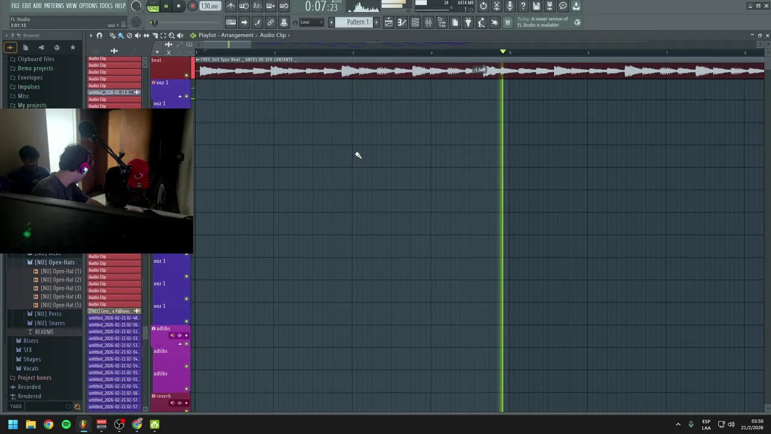771x434 pixels.
Task: Switch to the browser starred favorites tab
Action: (x=73, y=47)
